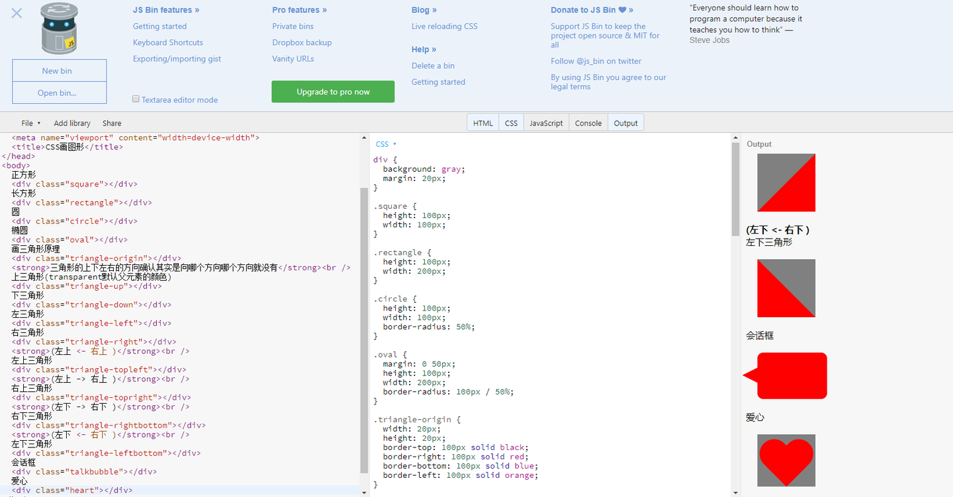The width and height of the screenshot is (953, 497).
Task: Open Delete a bin link
Action: coord(433,65)
